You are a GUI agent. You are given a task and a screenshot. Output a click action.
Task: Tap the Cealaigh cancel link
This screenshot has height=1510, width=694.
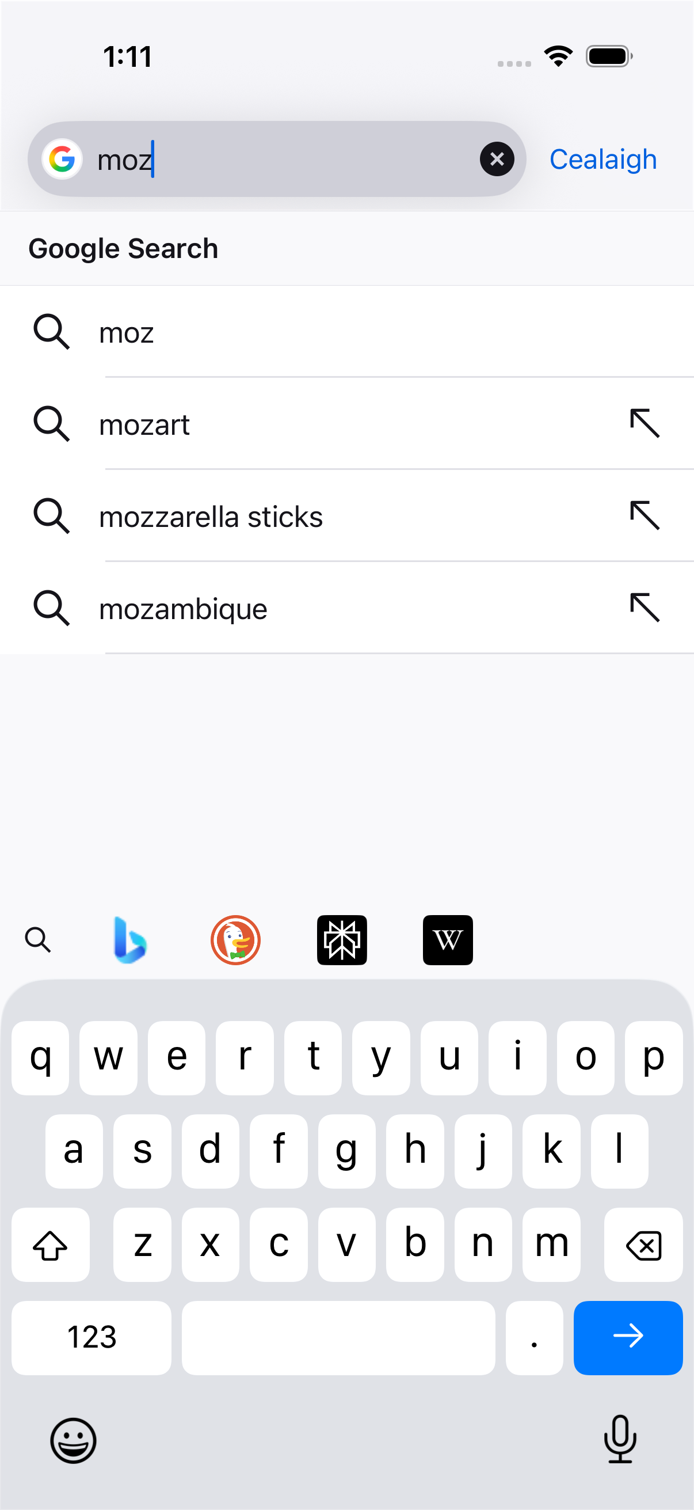[x=603, y=159]
